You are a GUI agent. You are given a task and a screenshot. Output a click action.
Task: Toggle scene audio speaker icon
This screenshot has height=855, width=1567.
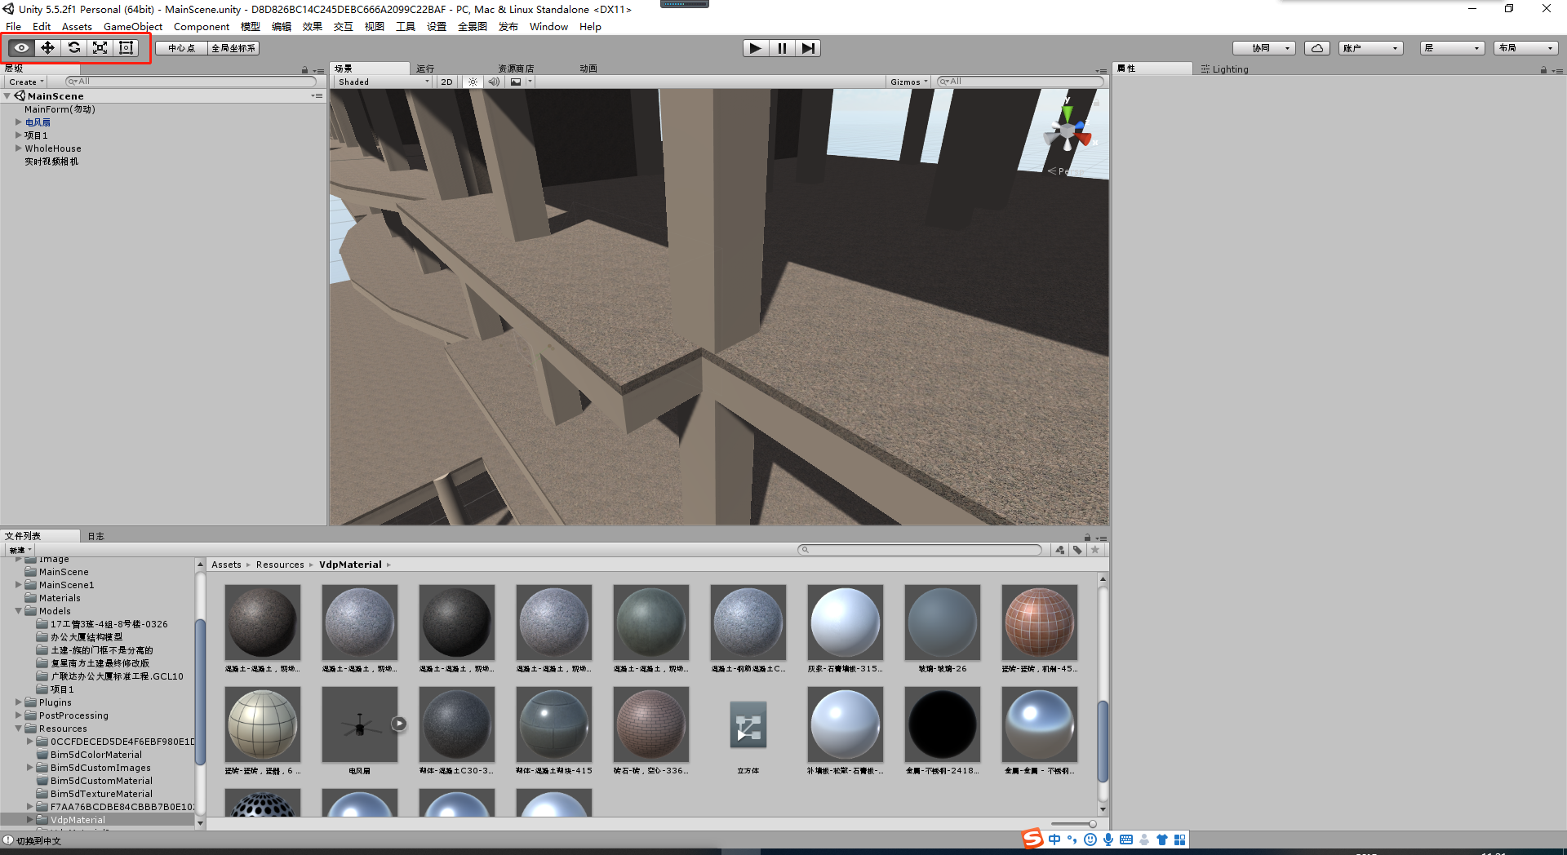pyautogui.click(x=493, y=82)
